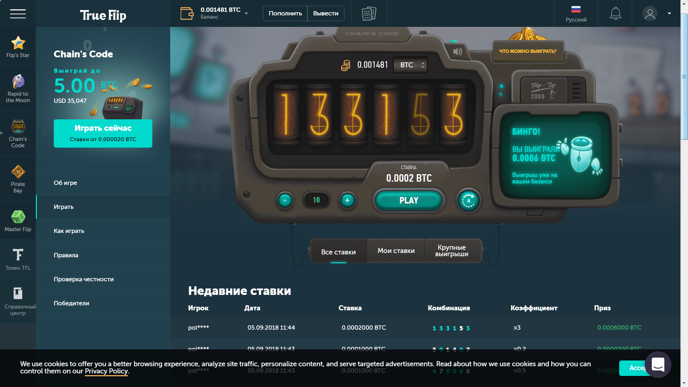The height and width of the screenshot is (387, 688).
Task: Click the True Flip logo
Action: [x=103, y=15]
